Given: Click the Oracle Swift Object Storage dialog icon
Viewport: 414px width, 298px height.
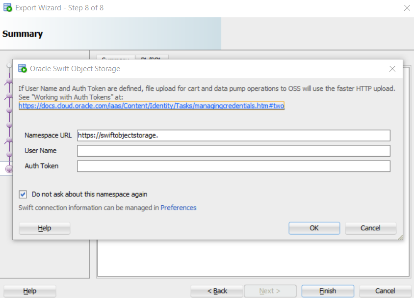Looking at the screenshot, I should point(23,69).
